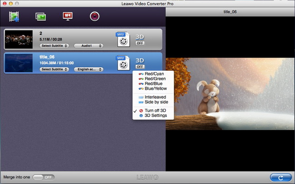The height and width of the screenshot is (184, 295).
Task: Open the Add Photo icon in toolbar
Action: [x=41, y=17]
